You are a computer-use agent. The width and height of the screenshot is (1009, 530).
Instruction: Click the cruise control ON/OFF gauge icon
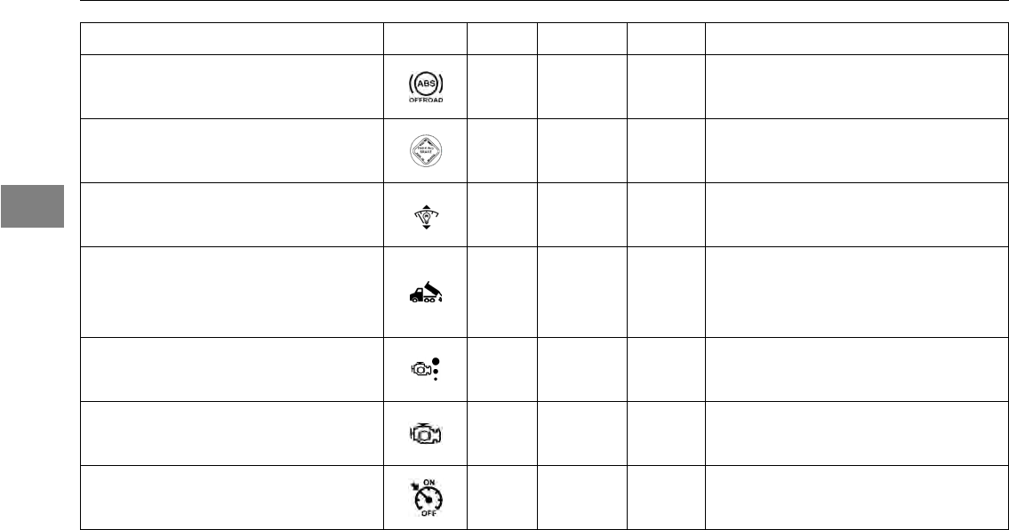(x=426, y=498)
